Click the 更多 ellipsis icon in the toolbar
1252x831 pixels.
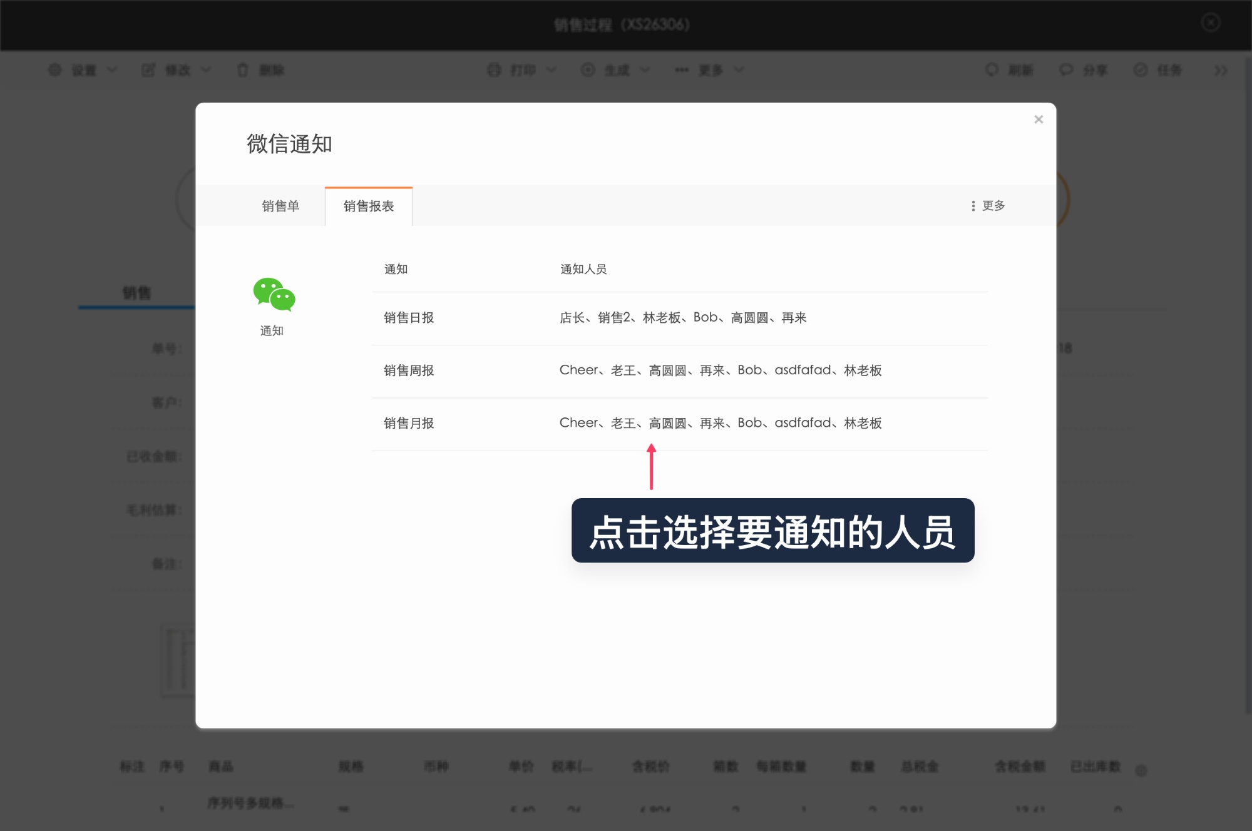pyautogui.click(x=681, y=70)
